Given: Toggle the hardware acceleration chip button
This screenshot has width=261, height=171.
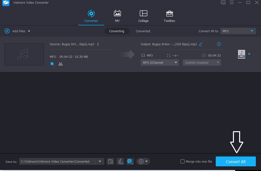Looking at the screenshot, I should tap(130, 161).
